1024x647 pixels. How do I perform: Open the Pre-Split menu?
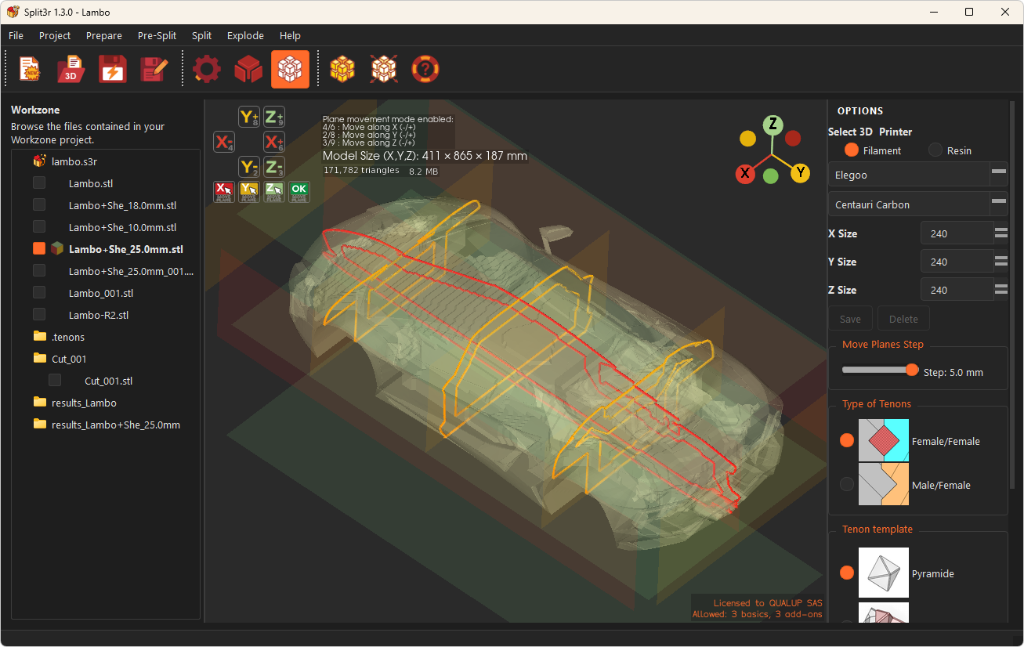coord(157,35)
